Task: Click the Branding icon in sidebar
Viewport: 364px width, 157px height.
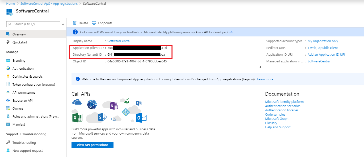Action: [8, 60]
